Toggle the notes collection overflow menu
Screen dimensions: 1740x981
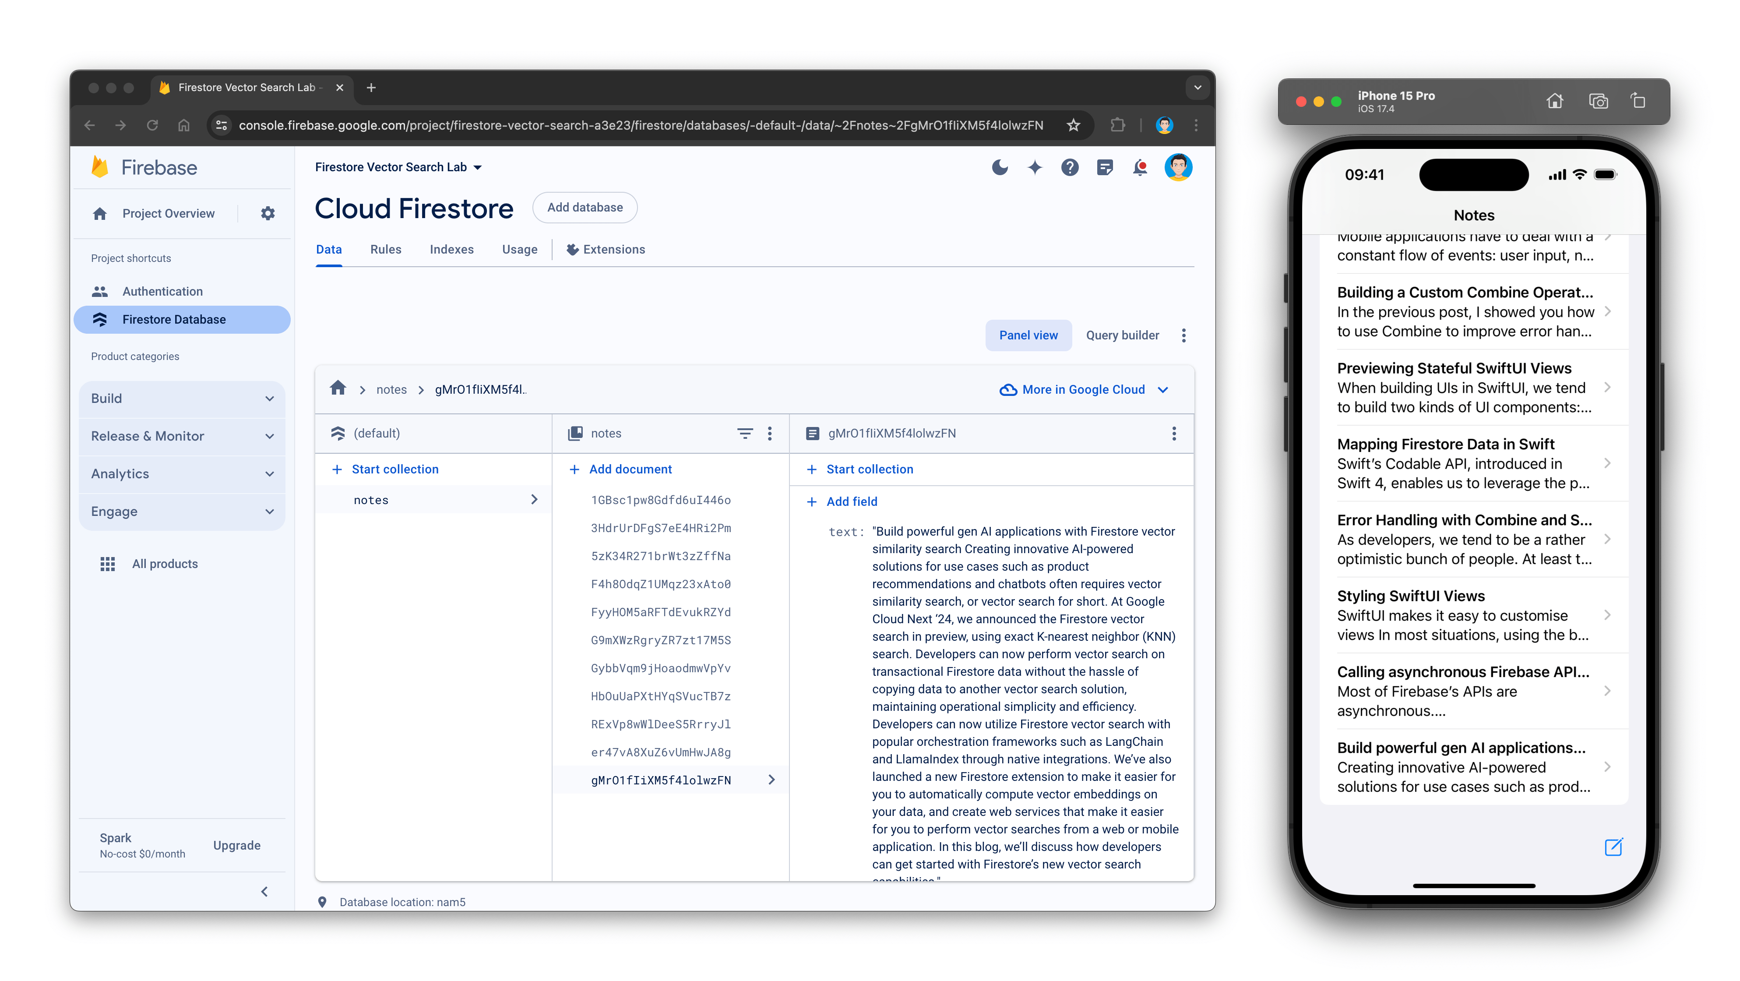coord(771,434)
